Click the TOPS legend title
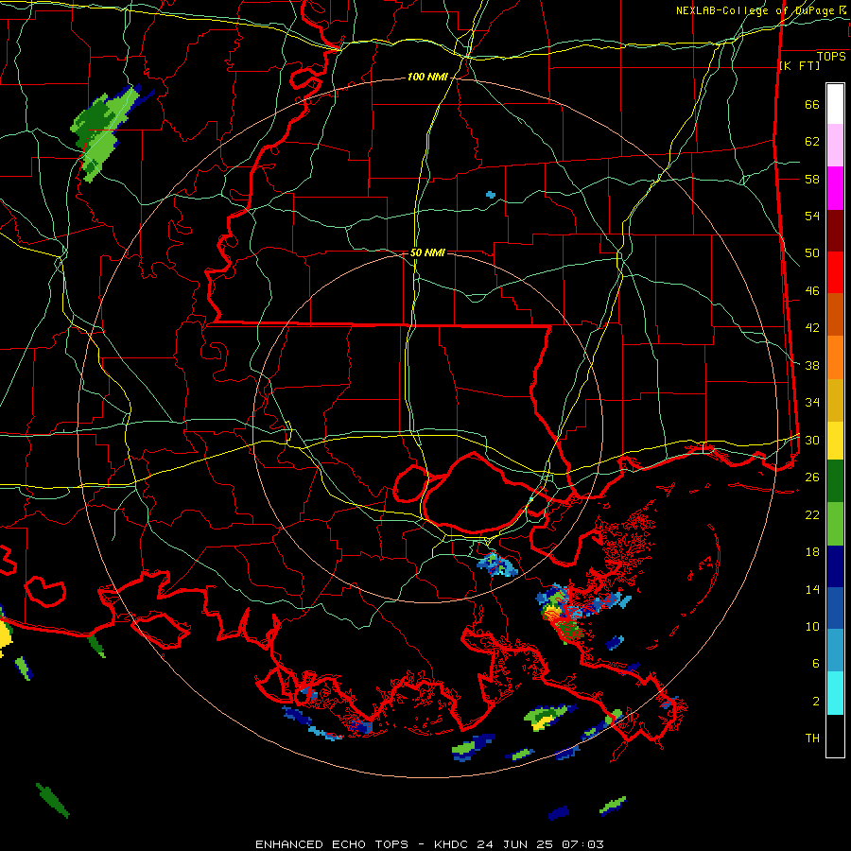851x851 pixels. click(831, 57)
